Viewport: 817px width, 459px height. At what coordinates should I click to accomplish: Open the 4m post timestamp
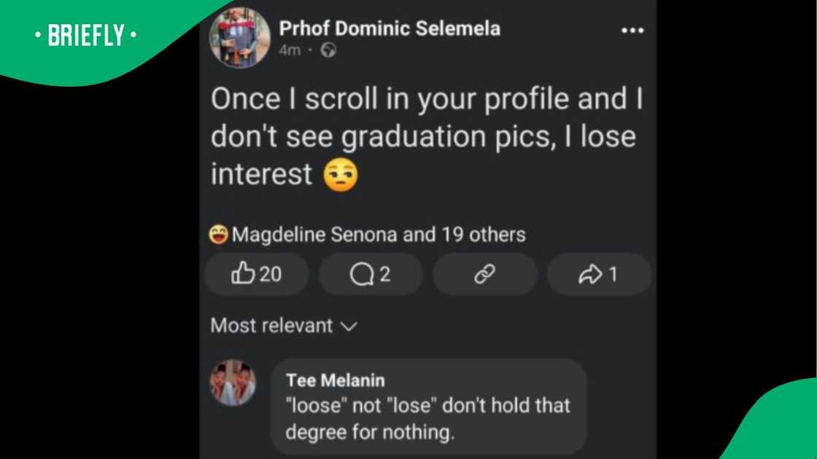291,51
